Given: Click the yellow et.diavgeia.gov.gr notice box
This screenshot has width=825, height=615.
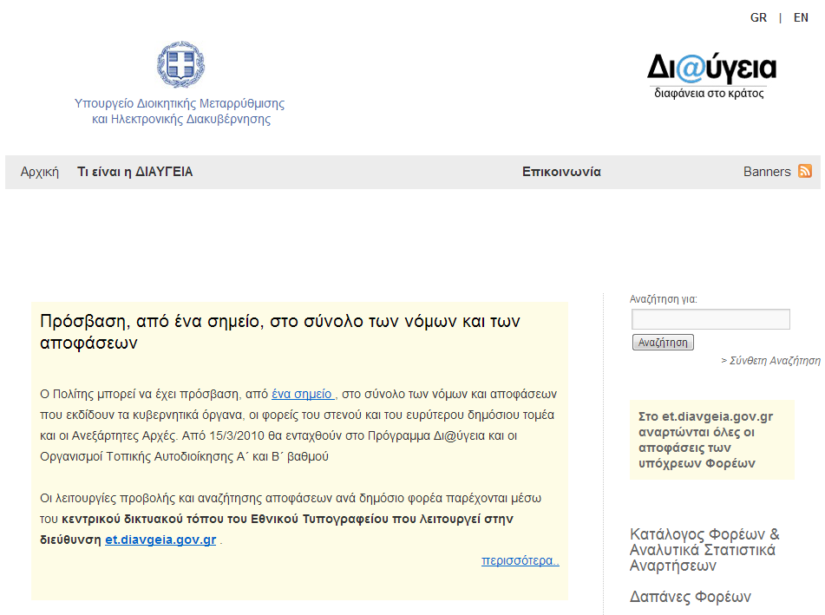Looking at the screenshot, I should [711, 440].
